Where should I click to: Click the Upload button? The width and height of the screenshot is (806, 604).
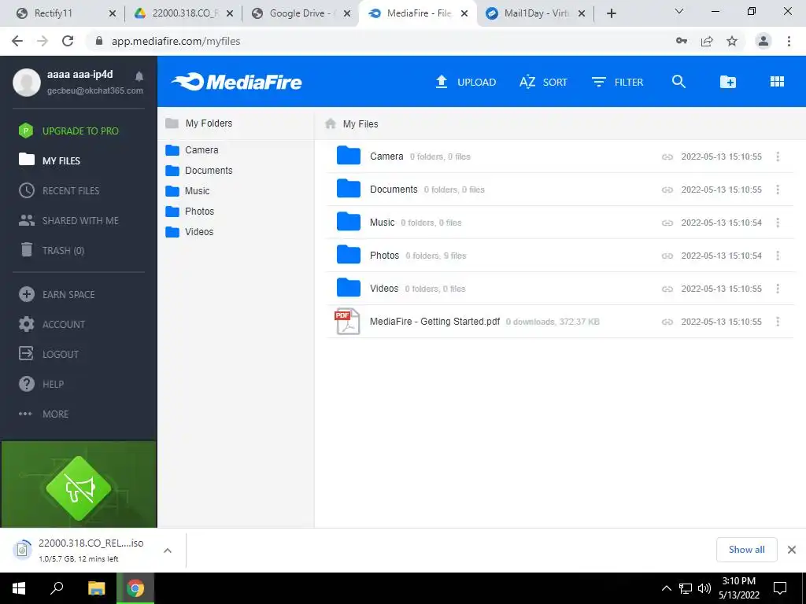[x=466, y=82]
